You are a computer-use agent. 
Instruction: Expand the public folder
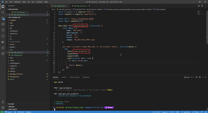coord(12,44)
